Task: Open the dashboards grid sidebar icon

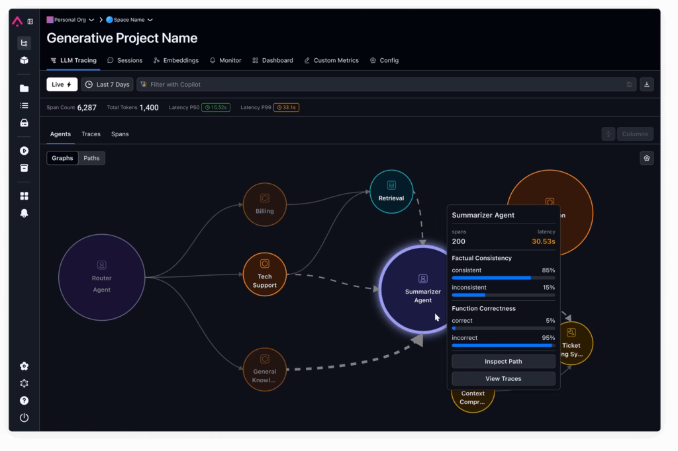Action: (24, 196)
